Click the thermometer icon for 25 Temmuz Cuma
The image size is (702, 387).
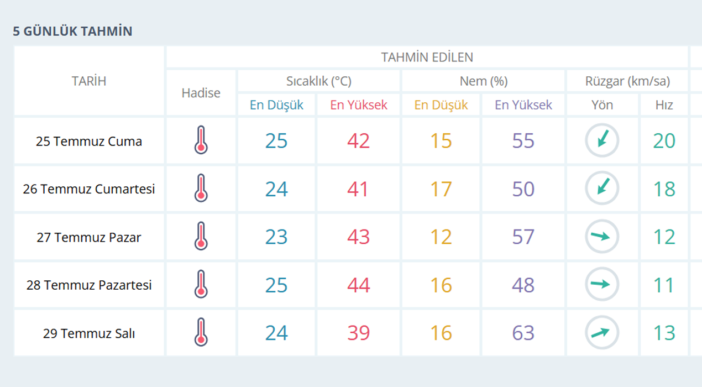[201, 140]
